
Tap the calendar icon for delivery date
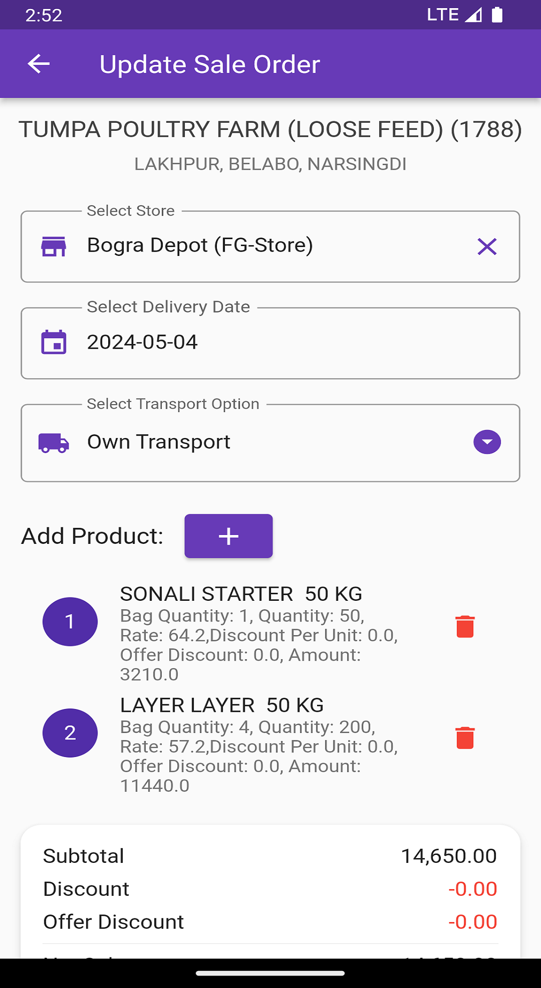54,343
